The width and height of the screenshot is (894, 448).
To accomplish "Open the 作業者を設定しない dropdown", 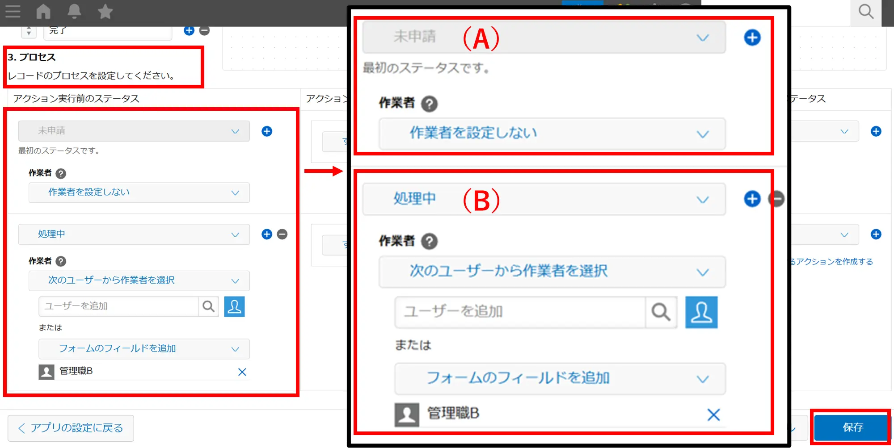I will pos(139,193).
